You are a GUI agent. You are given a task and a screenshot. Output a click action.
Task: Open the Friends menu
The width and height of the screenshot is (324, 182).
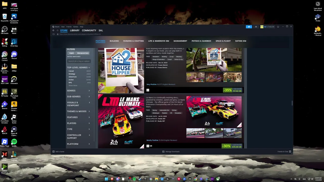pos(69,27)
